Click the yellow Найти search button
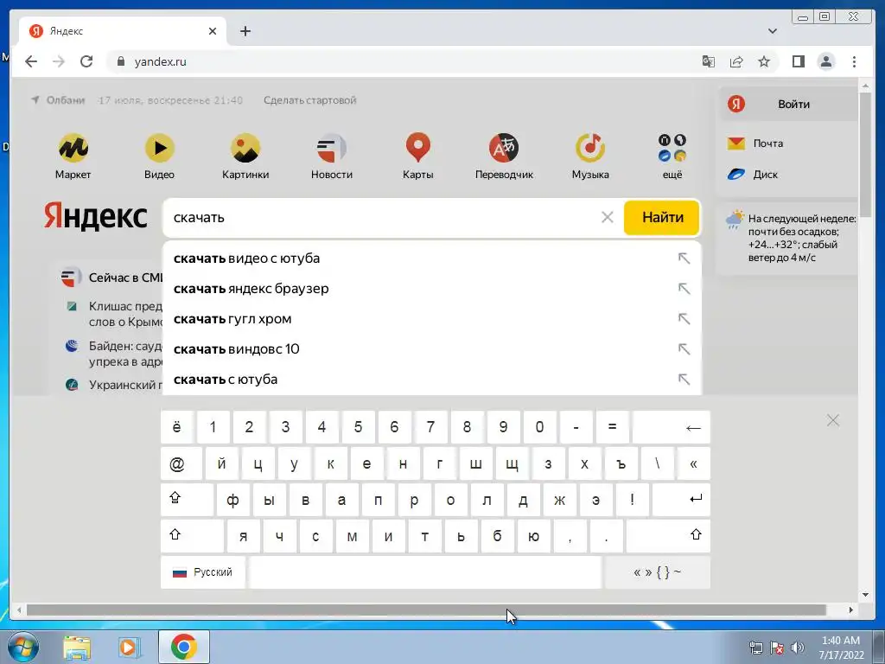Image resolution: width=885 pixels, height=664 pixels. pos(662,217)
